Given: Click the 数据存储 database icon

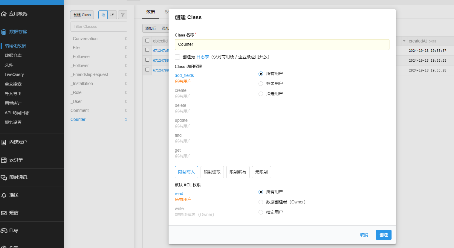Looking at the screenshot, I should (x=4, y=32).
